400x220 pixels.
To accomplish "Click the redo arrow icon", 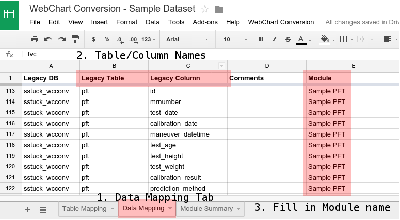I will tap(61, 39).
